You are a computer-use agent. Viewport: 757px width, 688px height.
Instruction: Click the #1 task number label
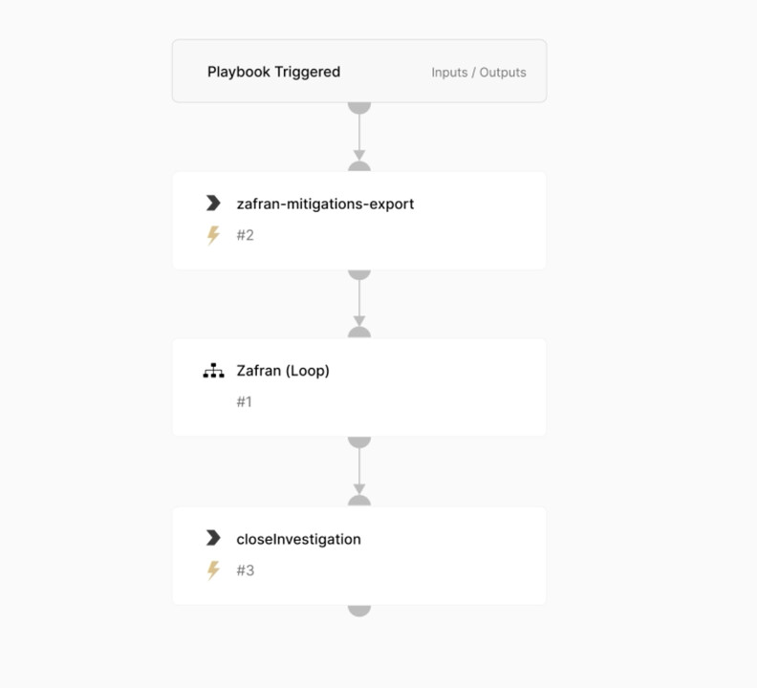(244, 401)
